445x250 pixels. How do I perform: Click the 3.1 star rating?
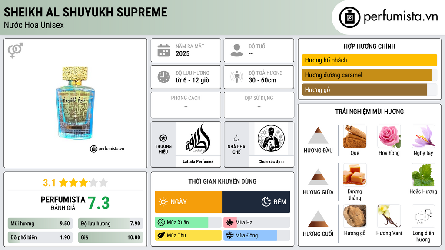pos(76,183)
